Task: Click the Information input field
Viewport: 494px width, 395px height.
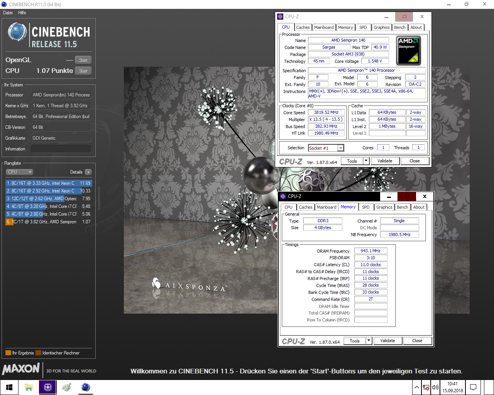Action: (61, 149)
